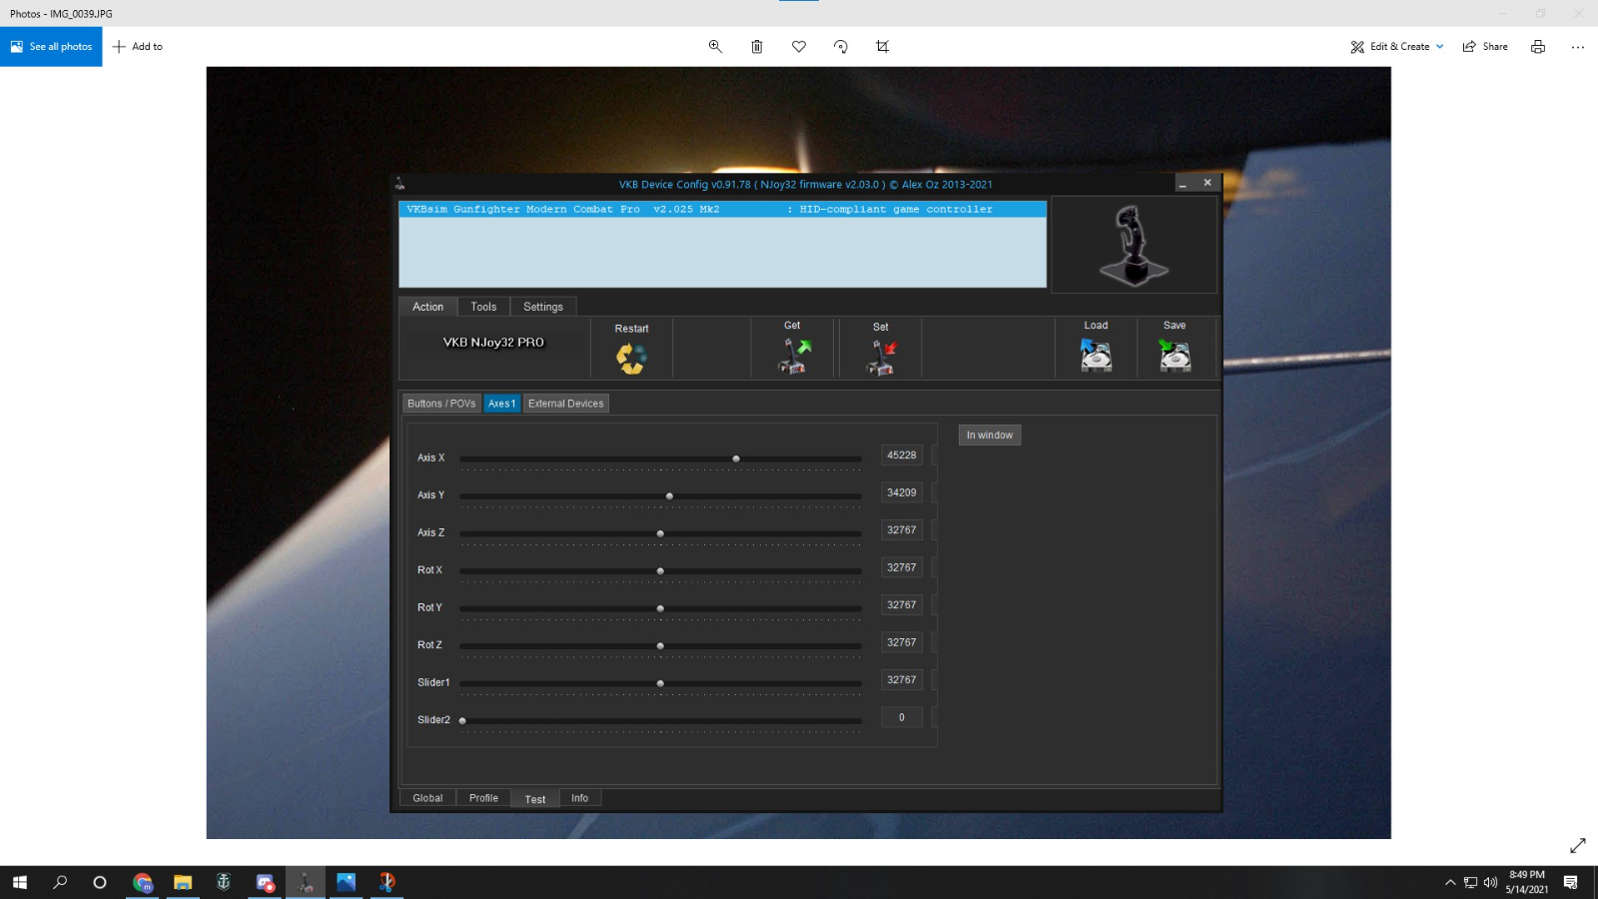Click the Restart icon in VKB config

coord(631,357)
